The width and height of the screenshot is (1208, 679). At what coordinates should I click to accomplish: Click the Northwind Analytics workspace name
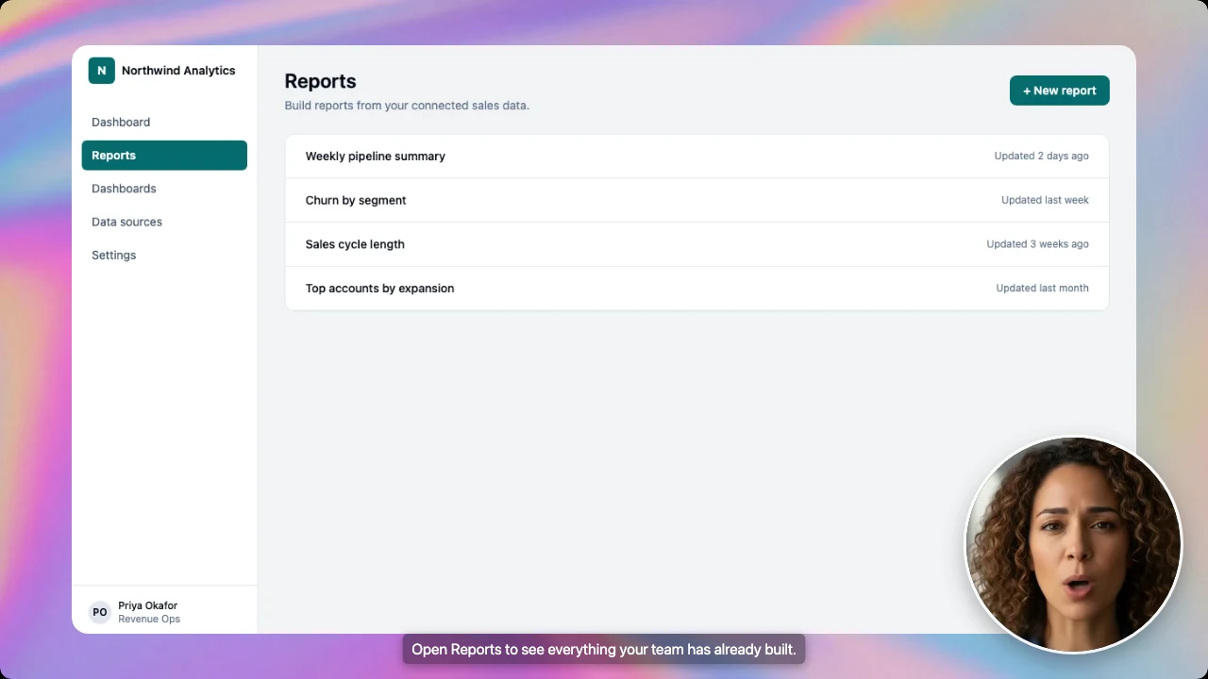tap(178, 71)
